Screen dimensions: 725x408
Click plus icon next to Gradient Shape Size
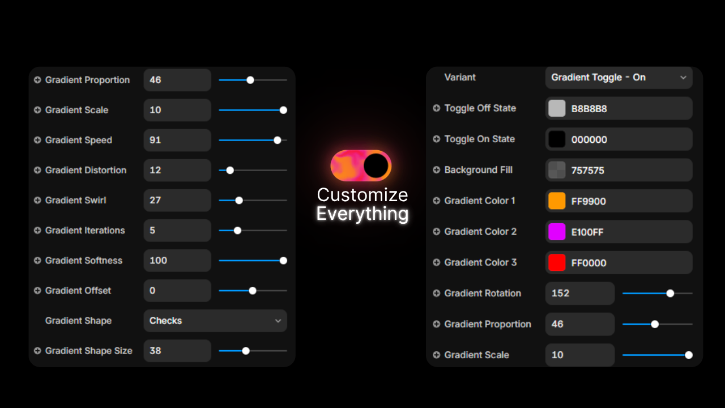[x=37, y=351]
